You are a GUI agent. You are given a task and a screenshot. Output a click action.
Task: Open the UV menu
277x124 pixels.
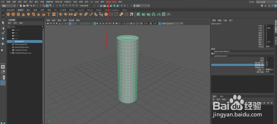click(x=91, y=2)
